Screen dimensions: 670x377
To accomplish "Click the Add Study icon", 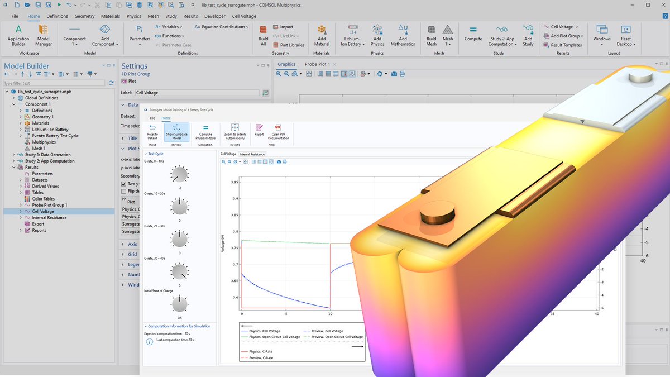I will coord(528,35).
